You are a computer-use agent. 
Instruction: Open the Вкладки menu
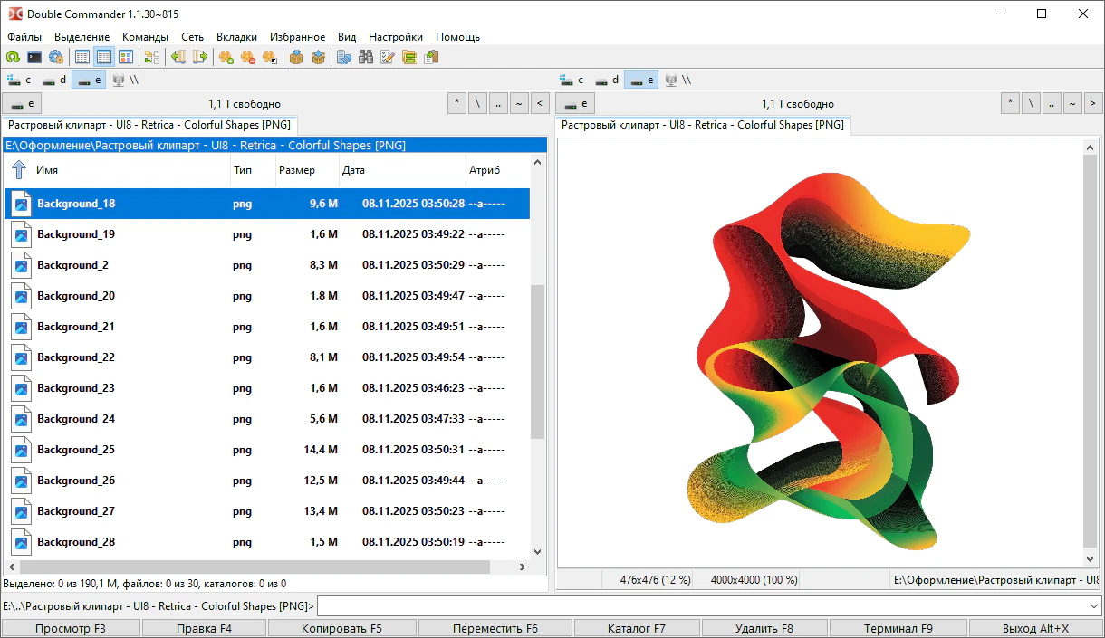(x=236, y=37)
